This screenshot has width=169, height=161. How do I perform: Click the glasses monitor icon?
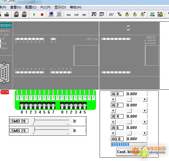(x=111, y=14)
